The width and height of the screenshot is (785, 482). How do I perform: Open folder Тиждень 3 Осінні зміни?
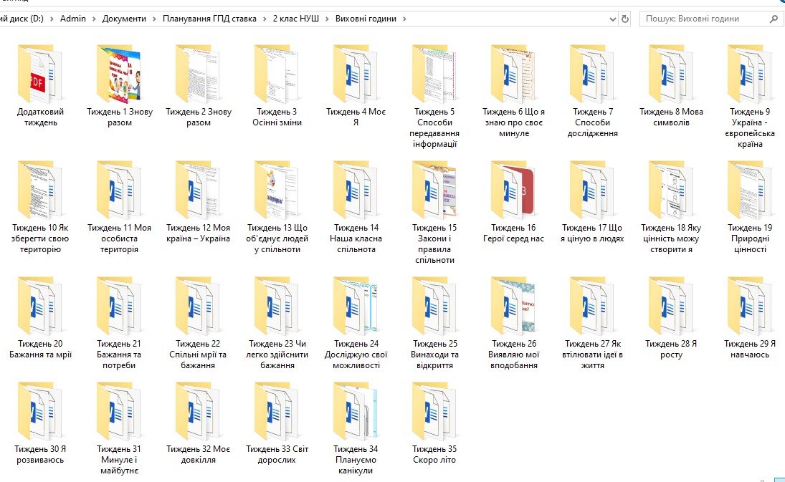click(x=277, y=75)
